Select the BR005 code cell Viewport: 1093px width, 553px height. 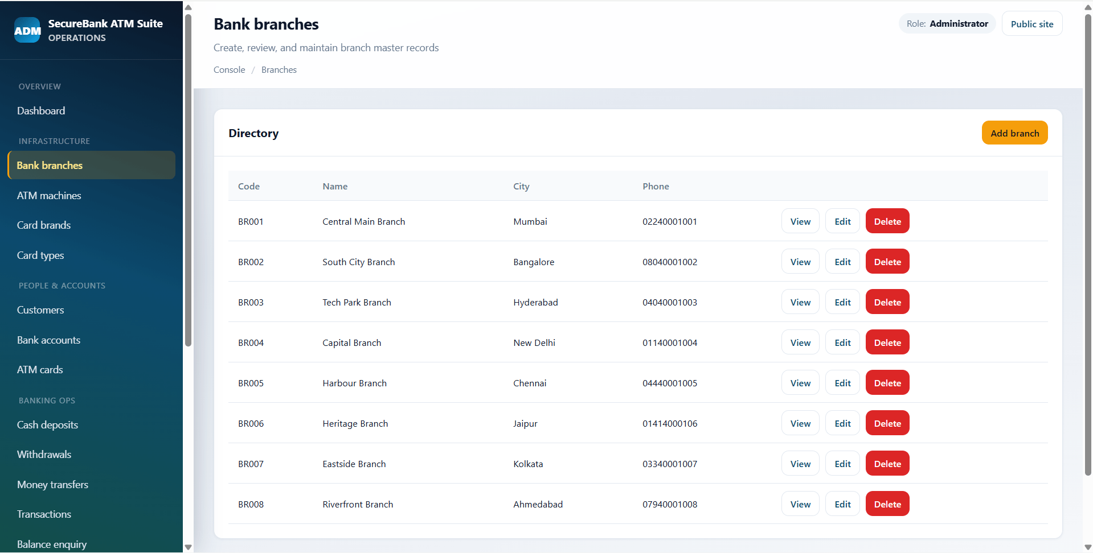[x=251, y=383]
